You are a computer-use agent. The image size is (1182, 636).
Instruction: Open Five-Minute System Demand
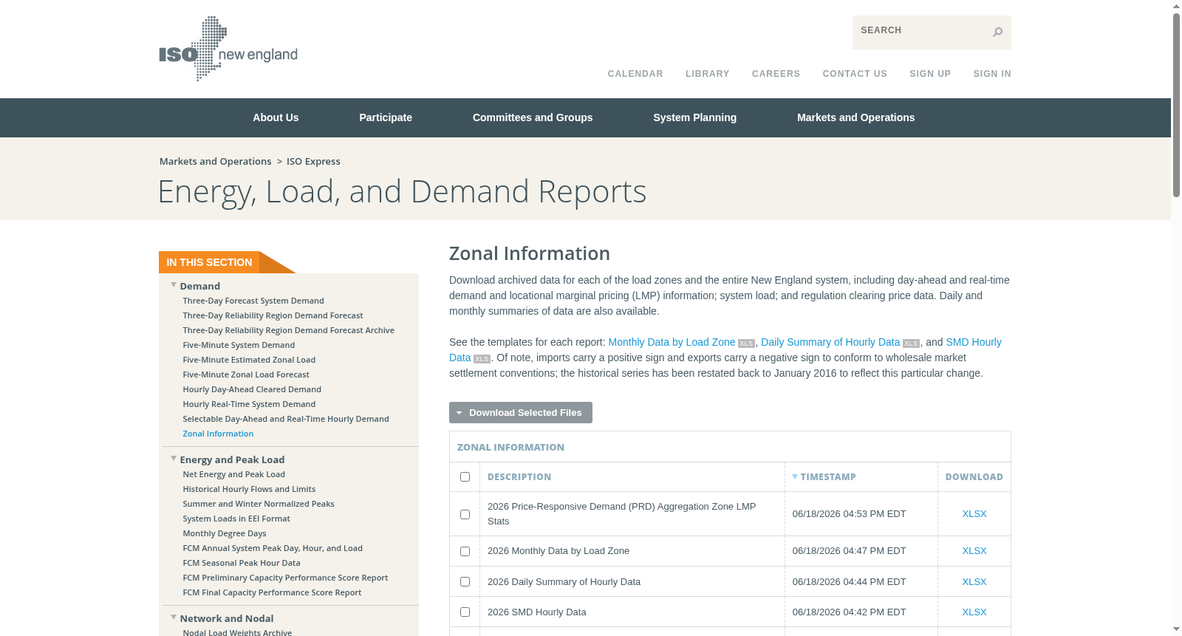(x=239, y=345)
